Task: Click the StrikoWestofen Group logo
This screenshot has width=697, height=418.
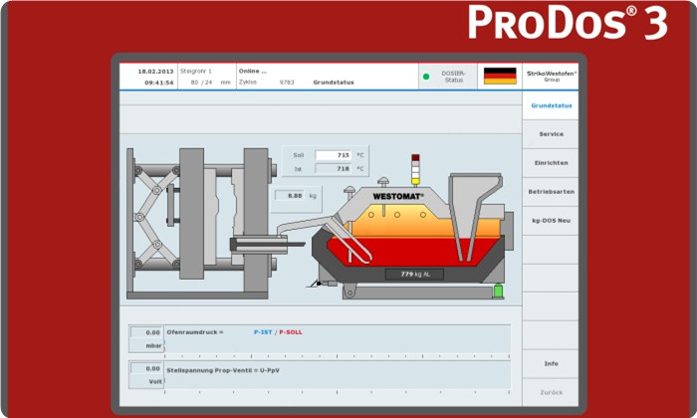Action: tap(551, 76)
